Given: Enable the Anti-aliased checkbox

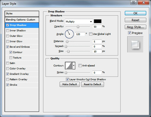Looking at the screenshot, I should (80, 66).
